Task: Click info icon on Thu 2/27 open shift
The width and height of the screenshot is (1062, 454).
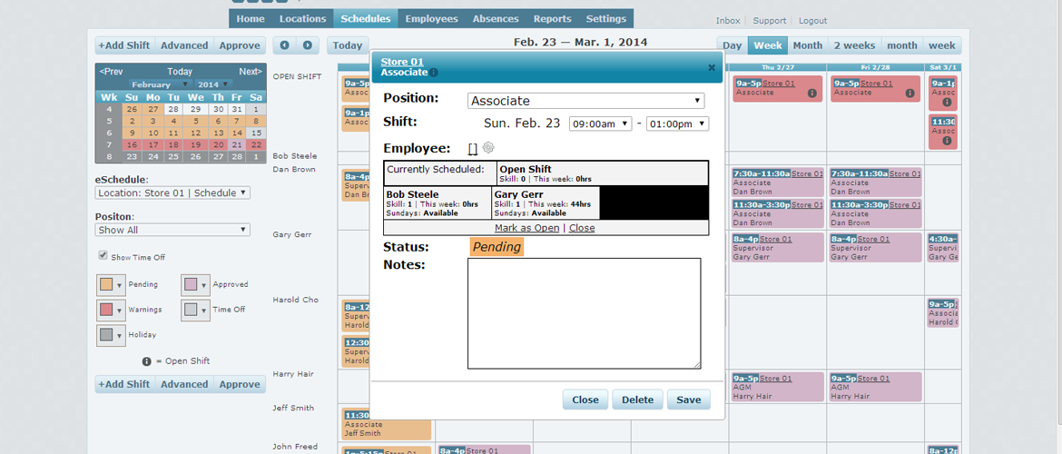Action: click(x=811, y=94)
